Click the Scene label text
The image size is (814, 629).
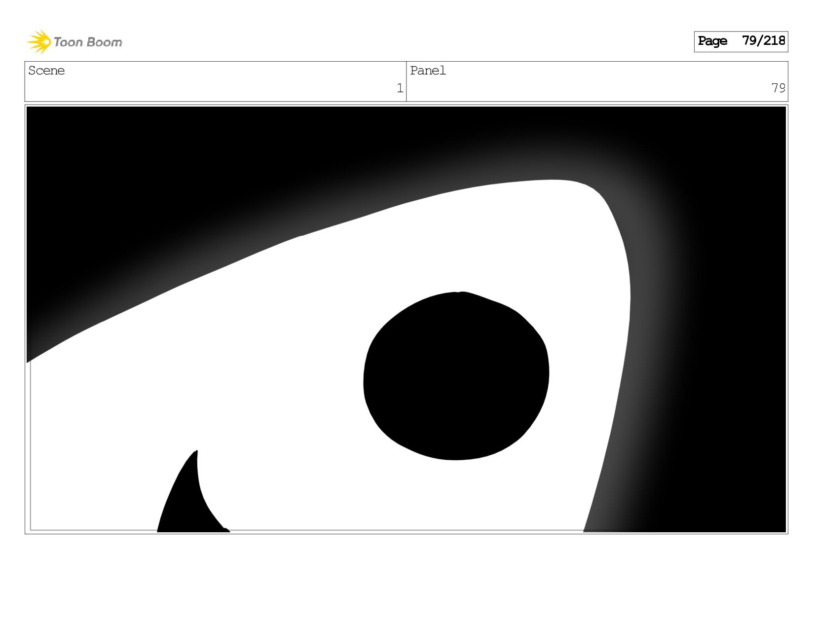46,71
